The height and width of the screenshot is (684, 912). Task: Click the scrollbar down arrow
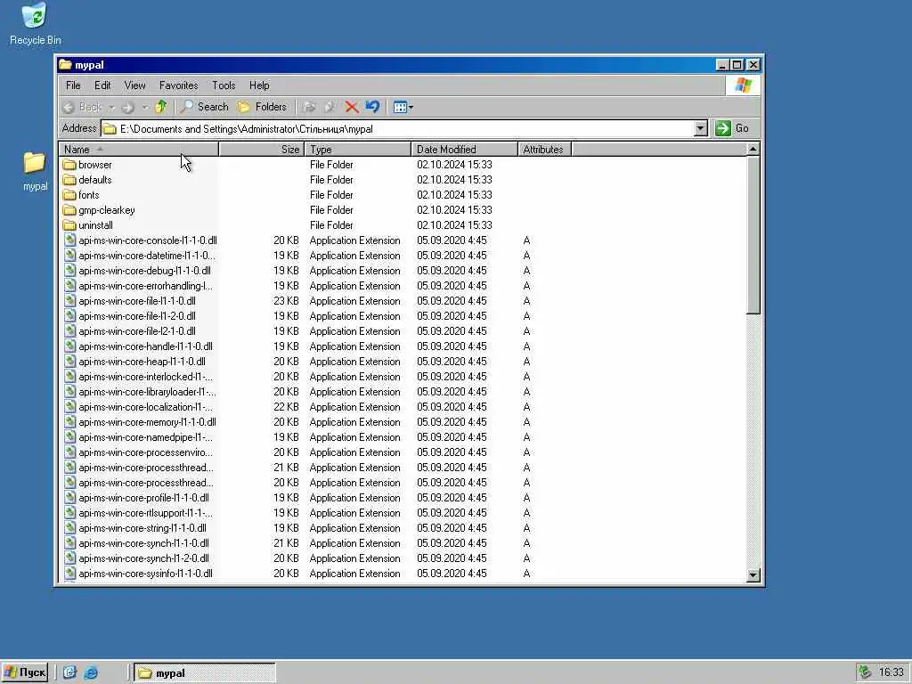tap(753, 574)
